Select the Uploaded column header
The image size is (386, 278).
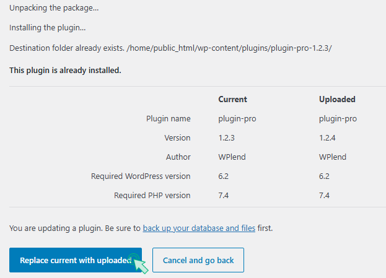click(x=337, y=99)
